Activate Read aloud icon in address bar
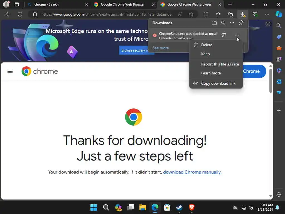 (180, 14)
